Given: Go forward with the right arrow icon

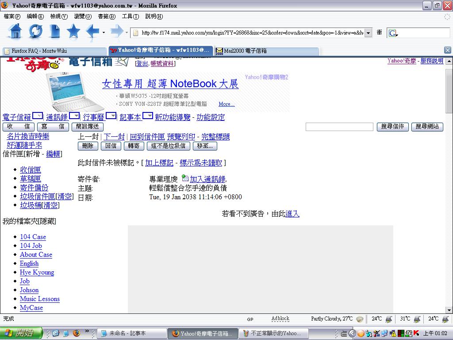Looking at the screenshot, I should [x=117, y=31].
